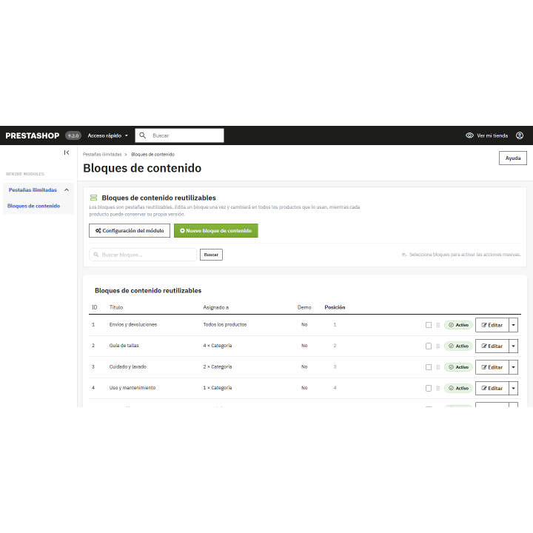Viewport: 533px width, 533px height.
Task: Focus the top Buscar search field
Action: (179, 135)
